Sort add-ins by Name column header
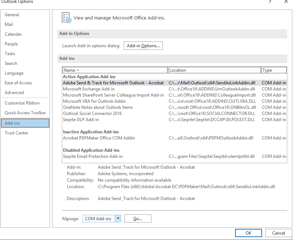 [115, 70]
